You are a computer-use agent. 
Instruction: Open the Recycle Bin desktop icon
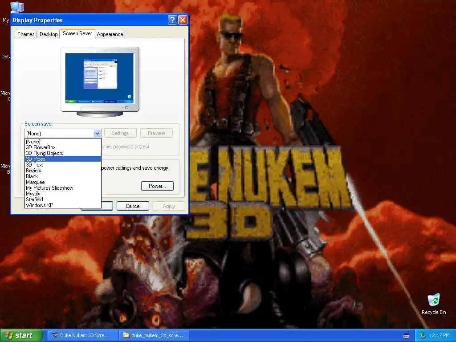(434, 304)
